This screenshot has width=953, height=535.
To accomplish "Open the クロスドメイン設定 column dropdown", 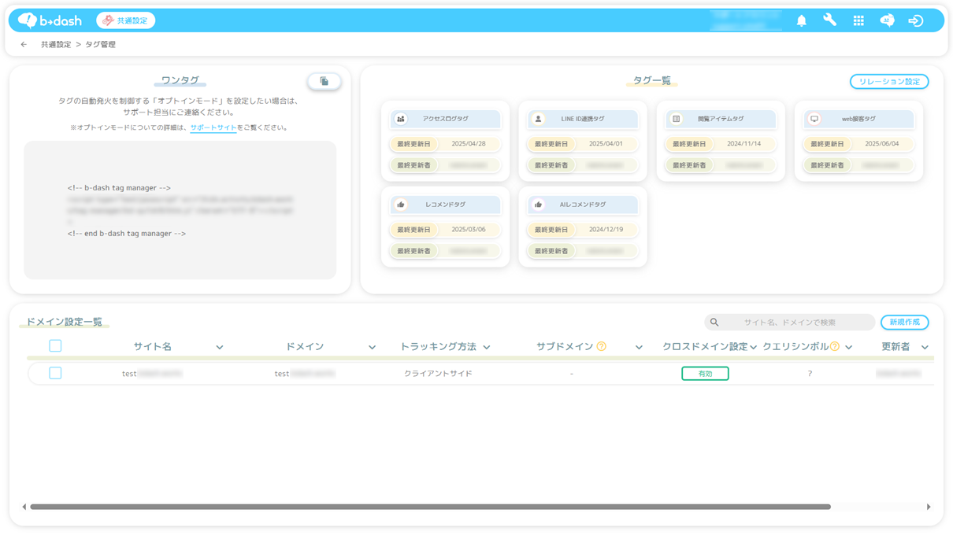I will (x=754, y=347).
